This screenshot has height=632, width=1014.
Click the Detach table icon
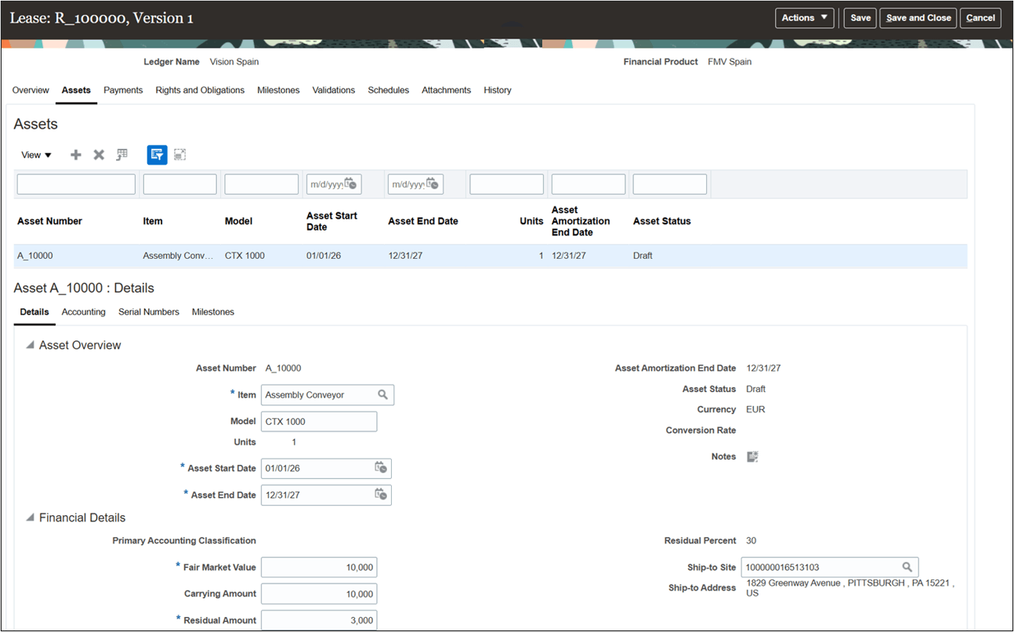(x=179, y=154)
